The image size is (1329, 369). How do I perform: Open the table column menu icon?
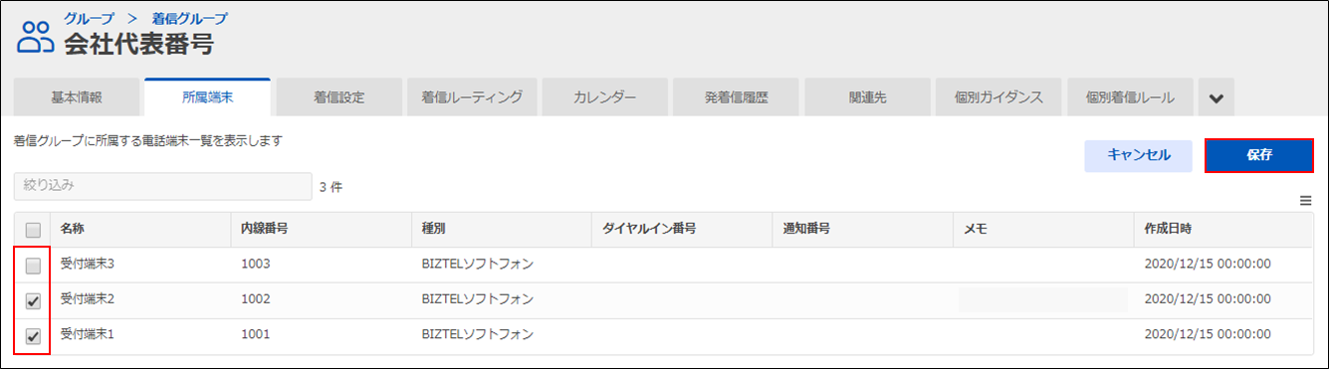[x=1305, y=201]
